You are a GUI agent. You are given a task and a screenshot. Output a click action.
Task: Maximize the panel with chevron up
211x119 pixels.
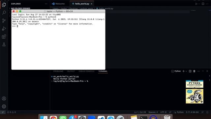(x=203, y=71)
